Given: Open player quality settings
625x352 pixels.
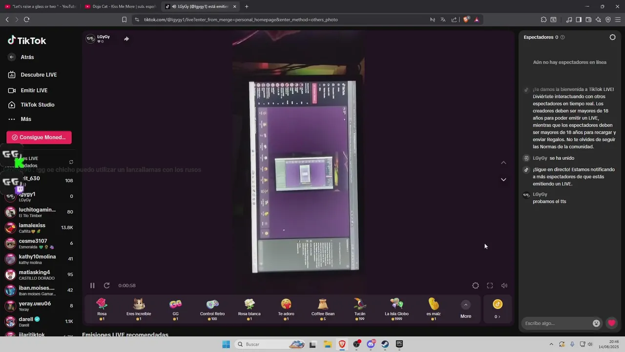Looking at the screenshot, I should [x=476, y=286].
